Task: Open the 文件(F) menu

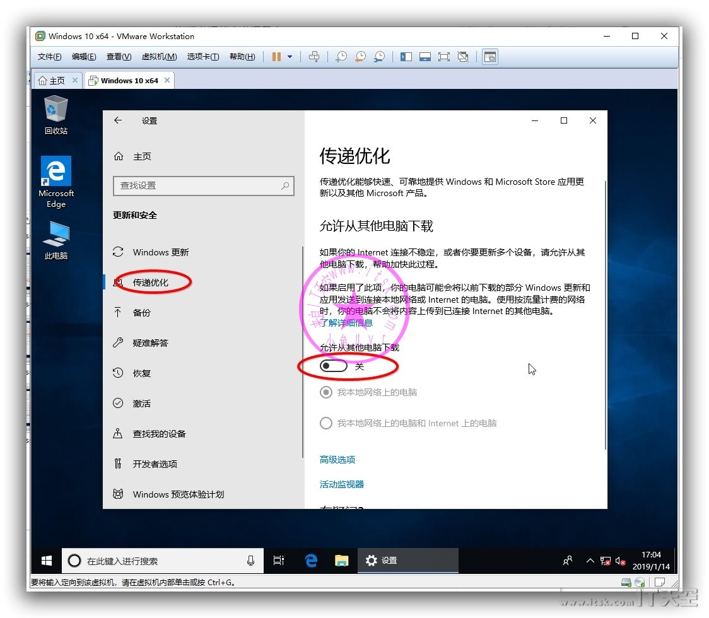Action: 49,57
